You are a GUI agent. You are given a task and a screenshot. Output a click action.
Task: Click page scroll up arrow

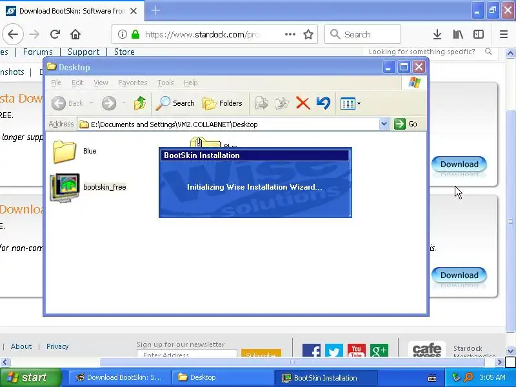510,53
